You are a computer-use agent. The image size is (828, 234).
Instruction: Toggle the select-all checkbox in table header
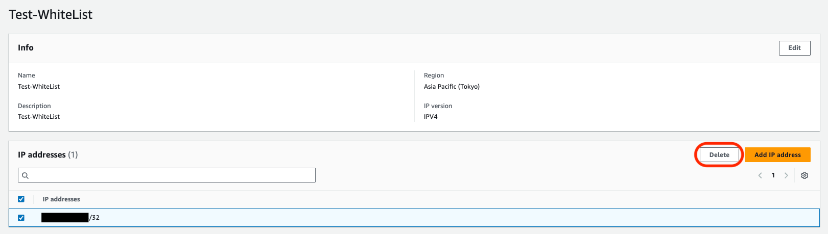(21, 199)
